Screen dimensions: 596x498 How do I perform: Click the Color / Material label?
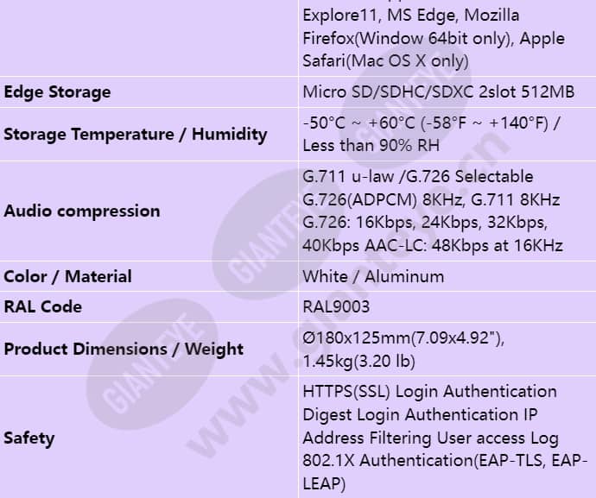67,276
